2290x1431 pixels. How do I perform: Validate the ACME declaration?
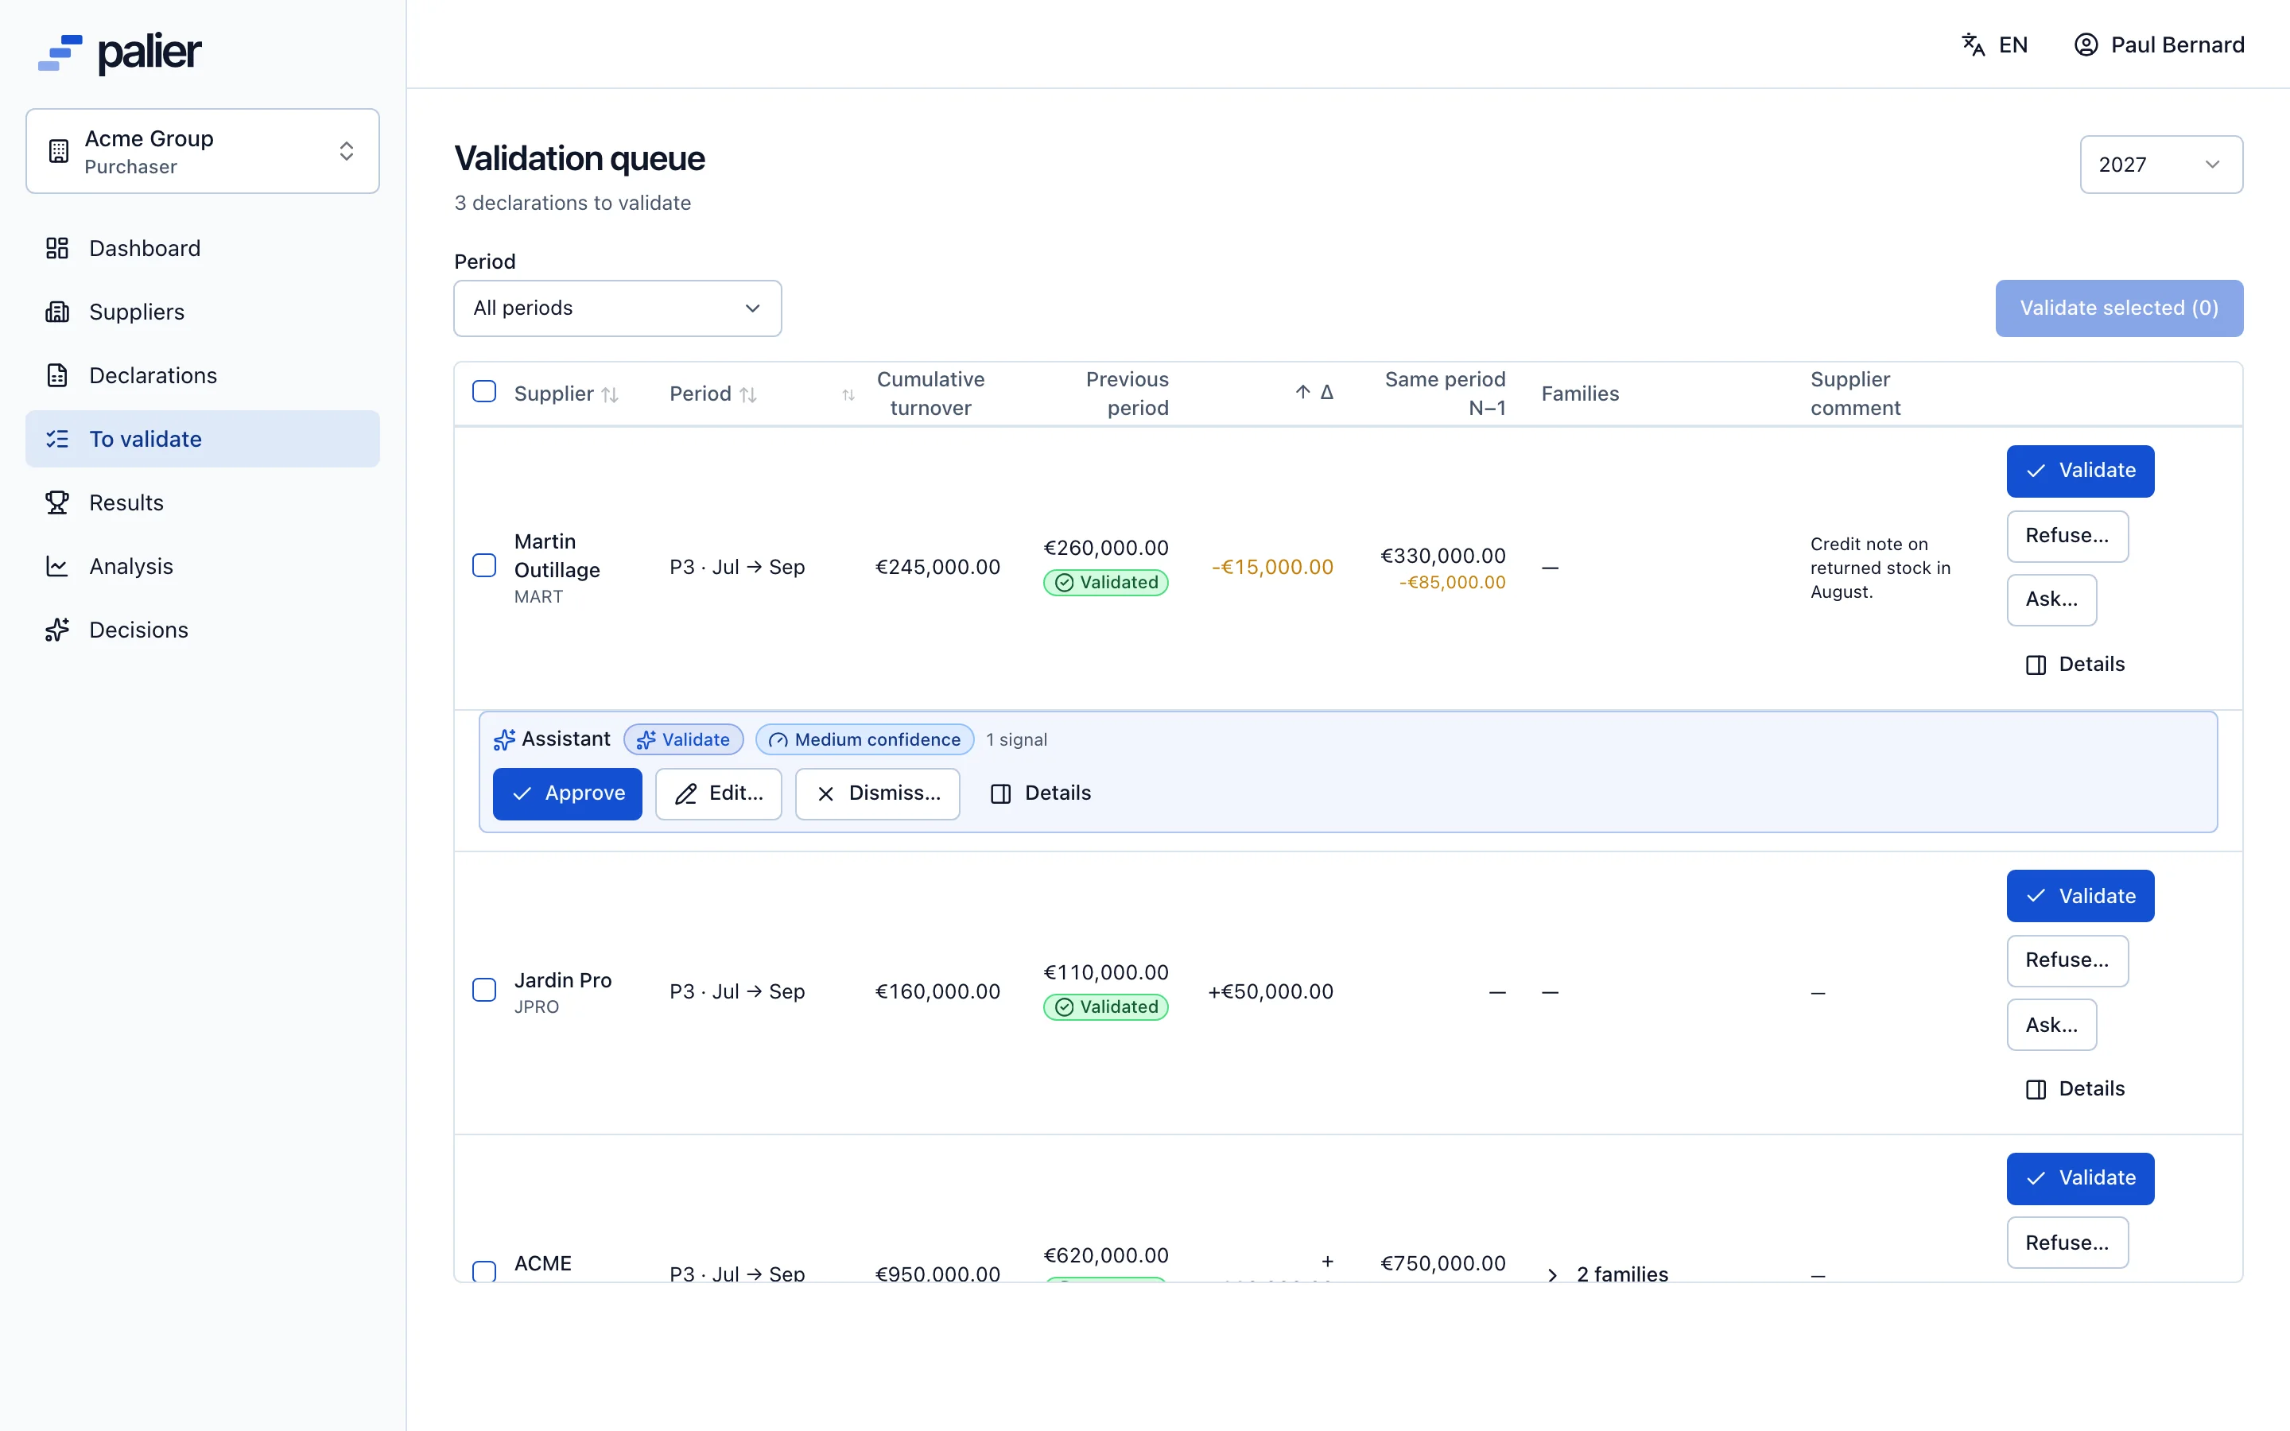click(x=2080, y=1177)
